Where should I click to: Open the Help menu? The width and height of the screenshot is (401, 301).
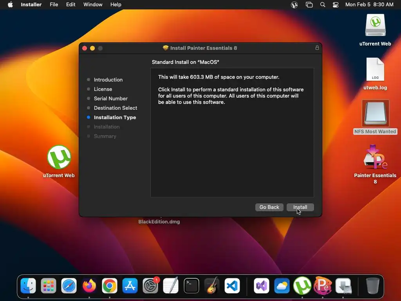(116, 5)
